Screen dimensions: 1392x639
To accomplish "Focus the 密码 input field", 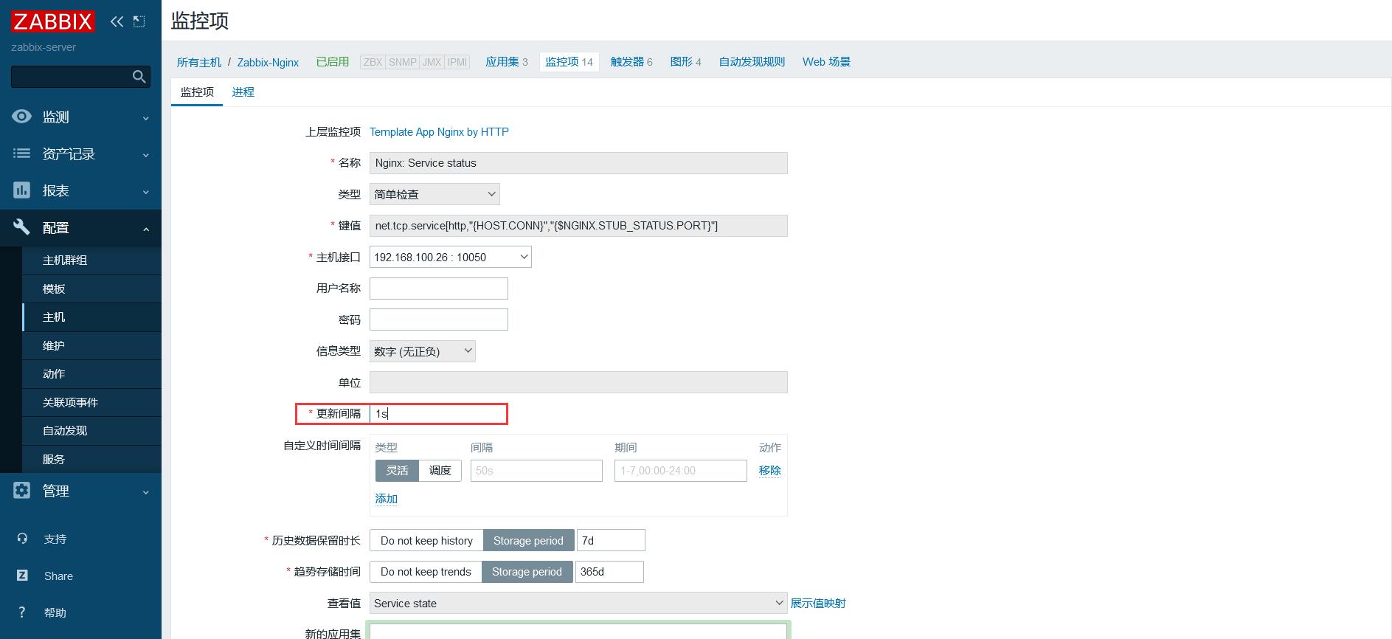I will [439, 319].
